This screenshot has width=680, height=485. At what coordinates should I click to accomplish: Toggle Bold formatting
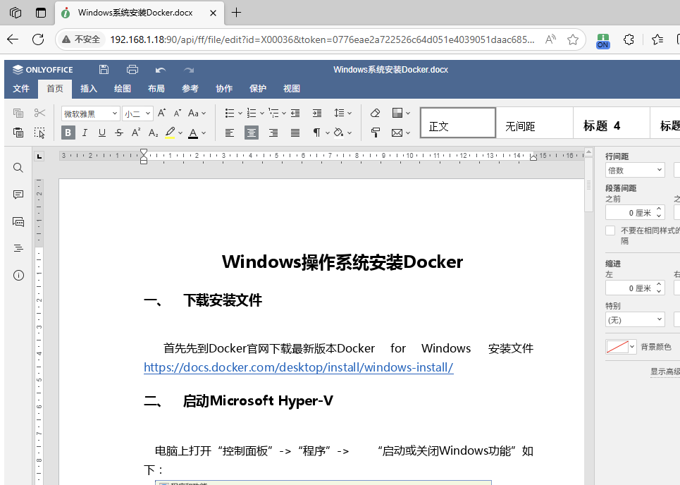point(68,133)
